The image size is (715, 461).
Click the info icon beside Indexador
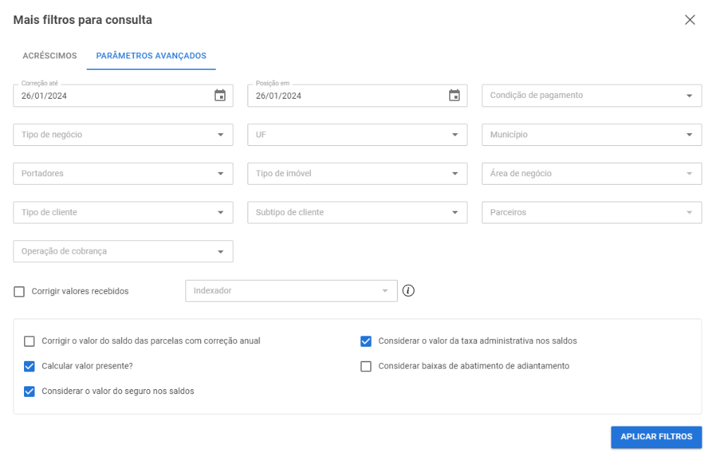[410, 290]
